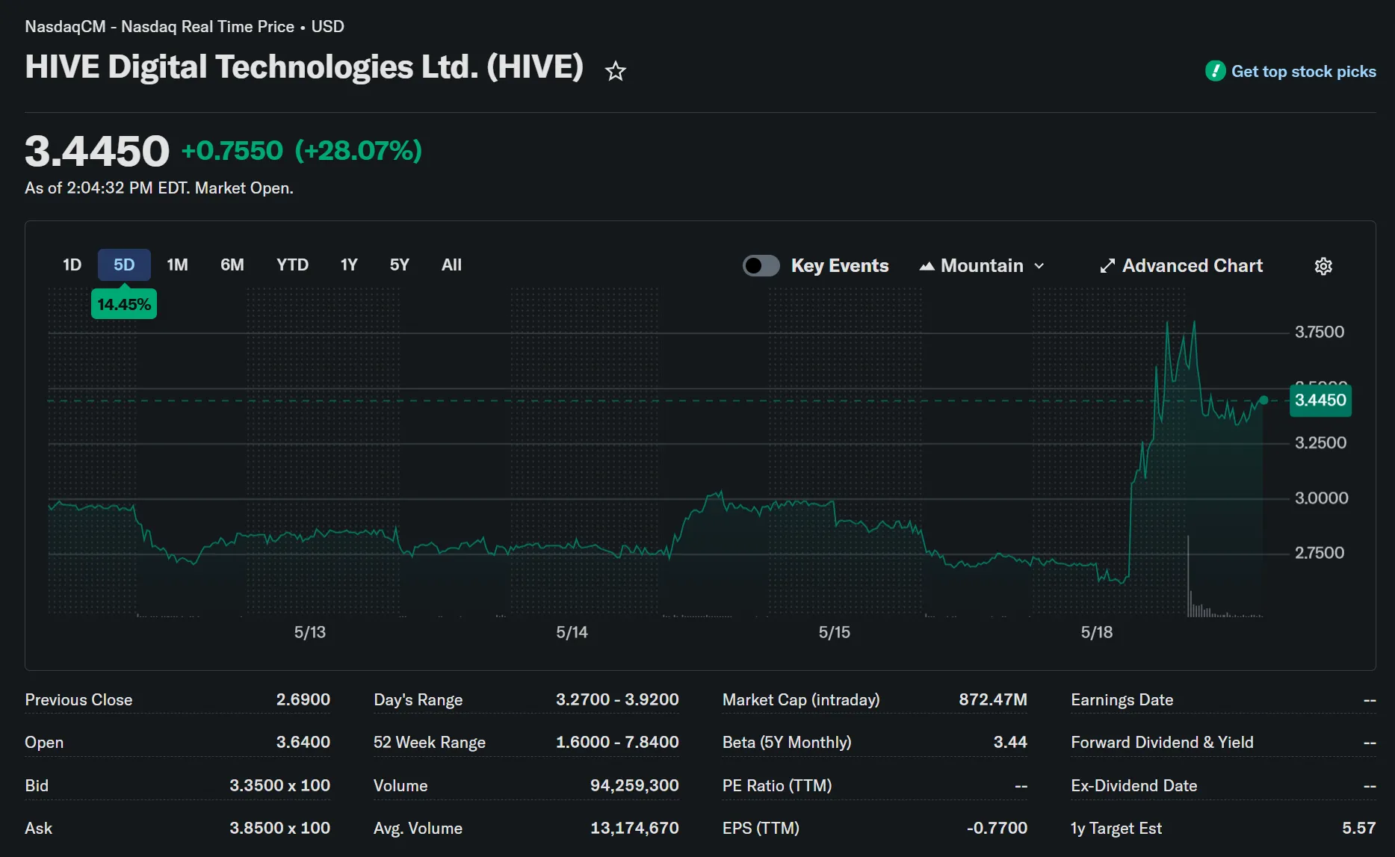1395x857 pixels.
Task: Select the All time range
Action: pyautogui.click(x=451, y=264)
